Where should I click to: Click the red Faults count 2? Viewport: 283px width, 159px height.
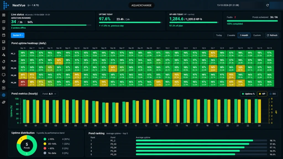235,17
